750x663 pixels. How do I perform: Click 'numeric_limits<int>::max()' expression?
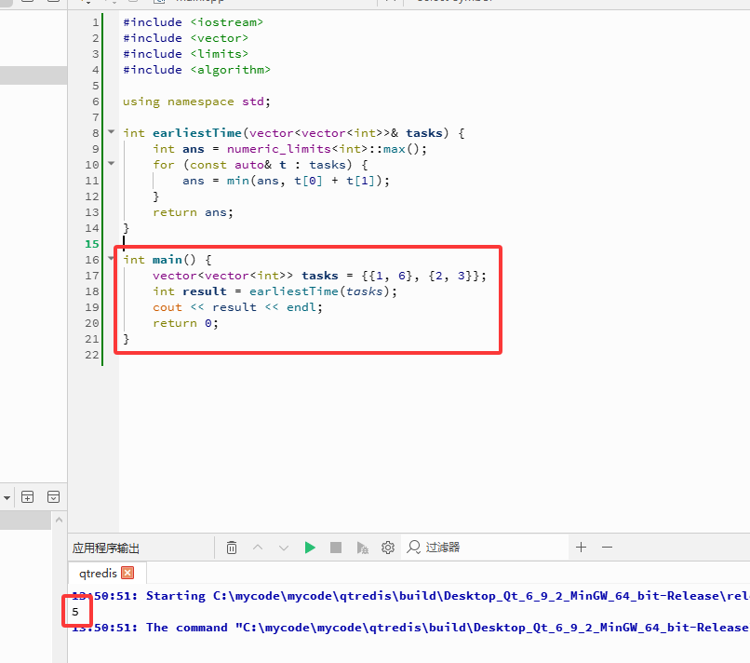[323, 149]
